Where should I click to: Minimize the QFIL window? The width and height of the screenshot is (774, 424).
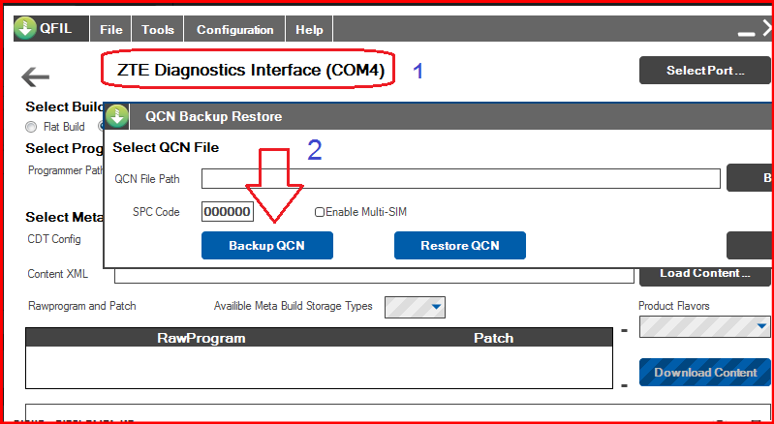click(x=746, y=34)
